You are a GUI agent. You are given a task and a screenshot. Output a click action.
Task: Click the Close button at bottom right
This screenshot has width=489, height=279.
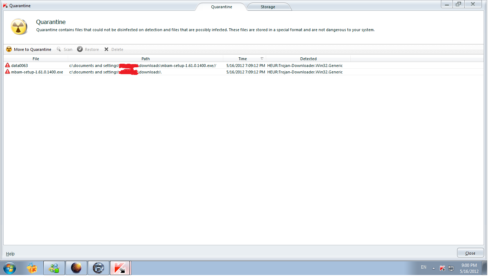470,253
